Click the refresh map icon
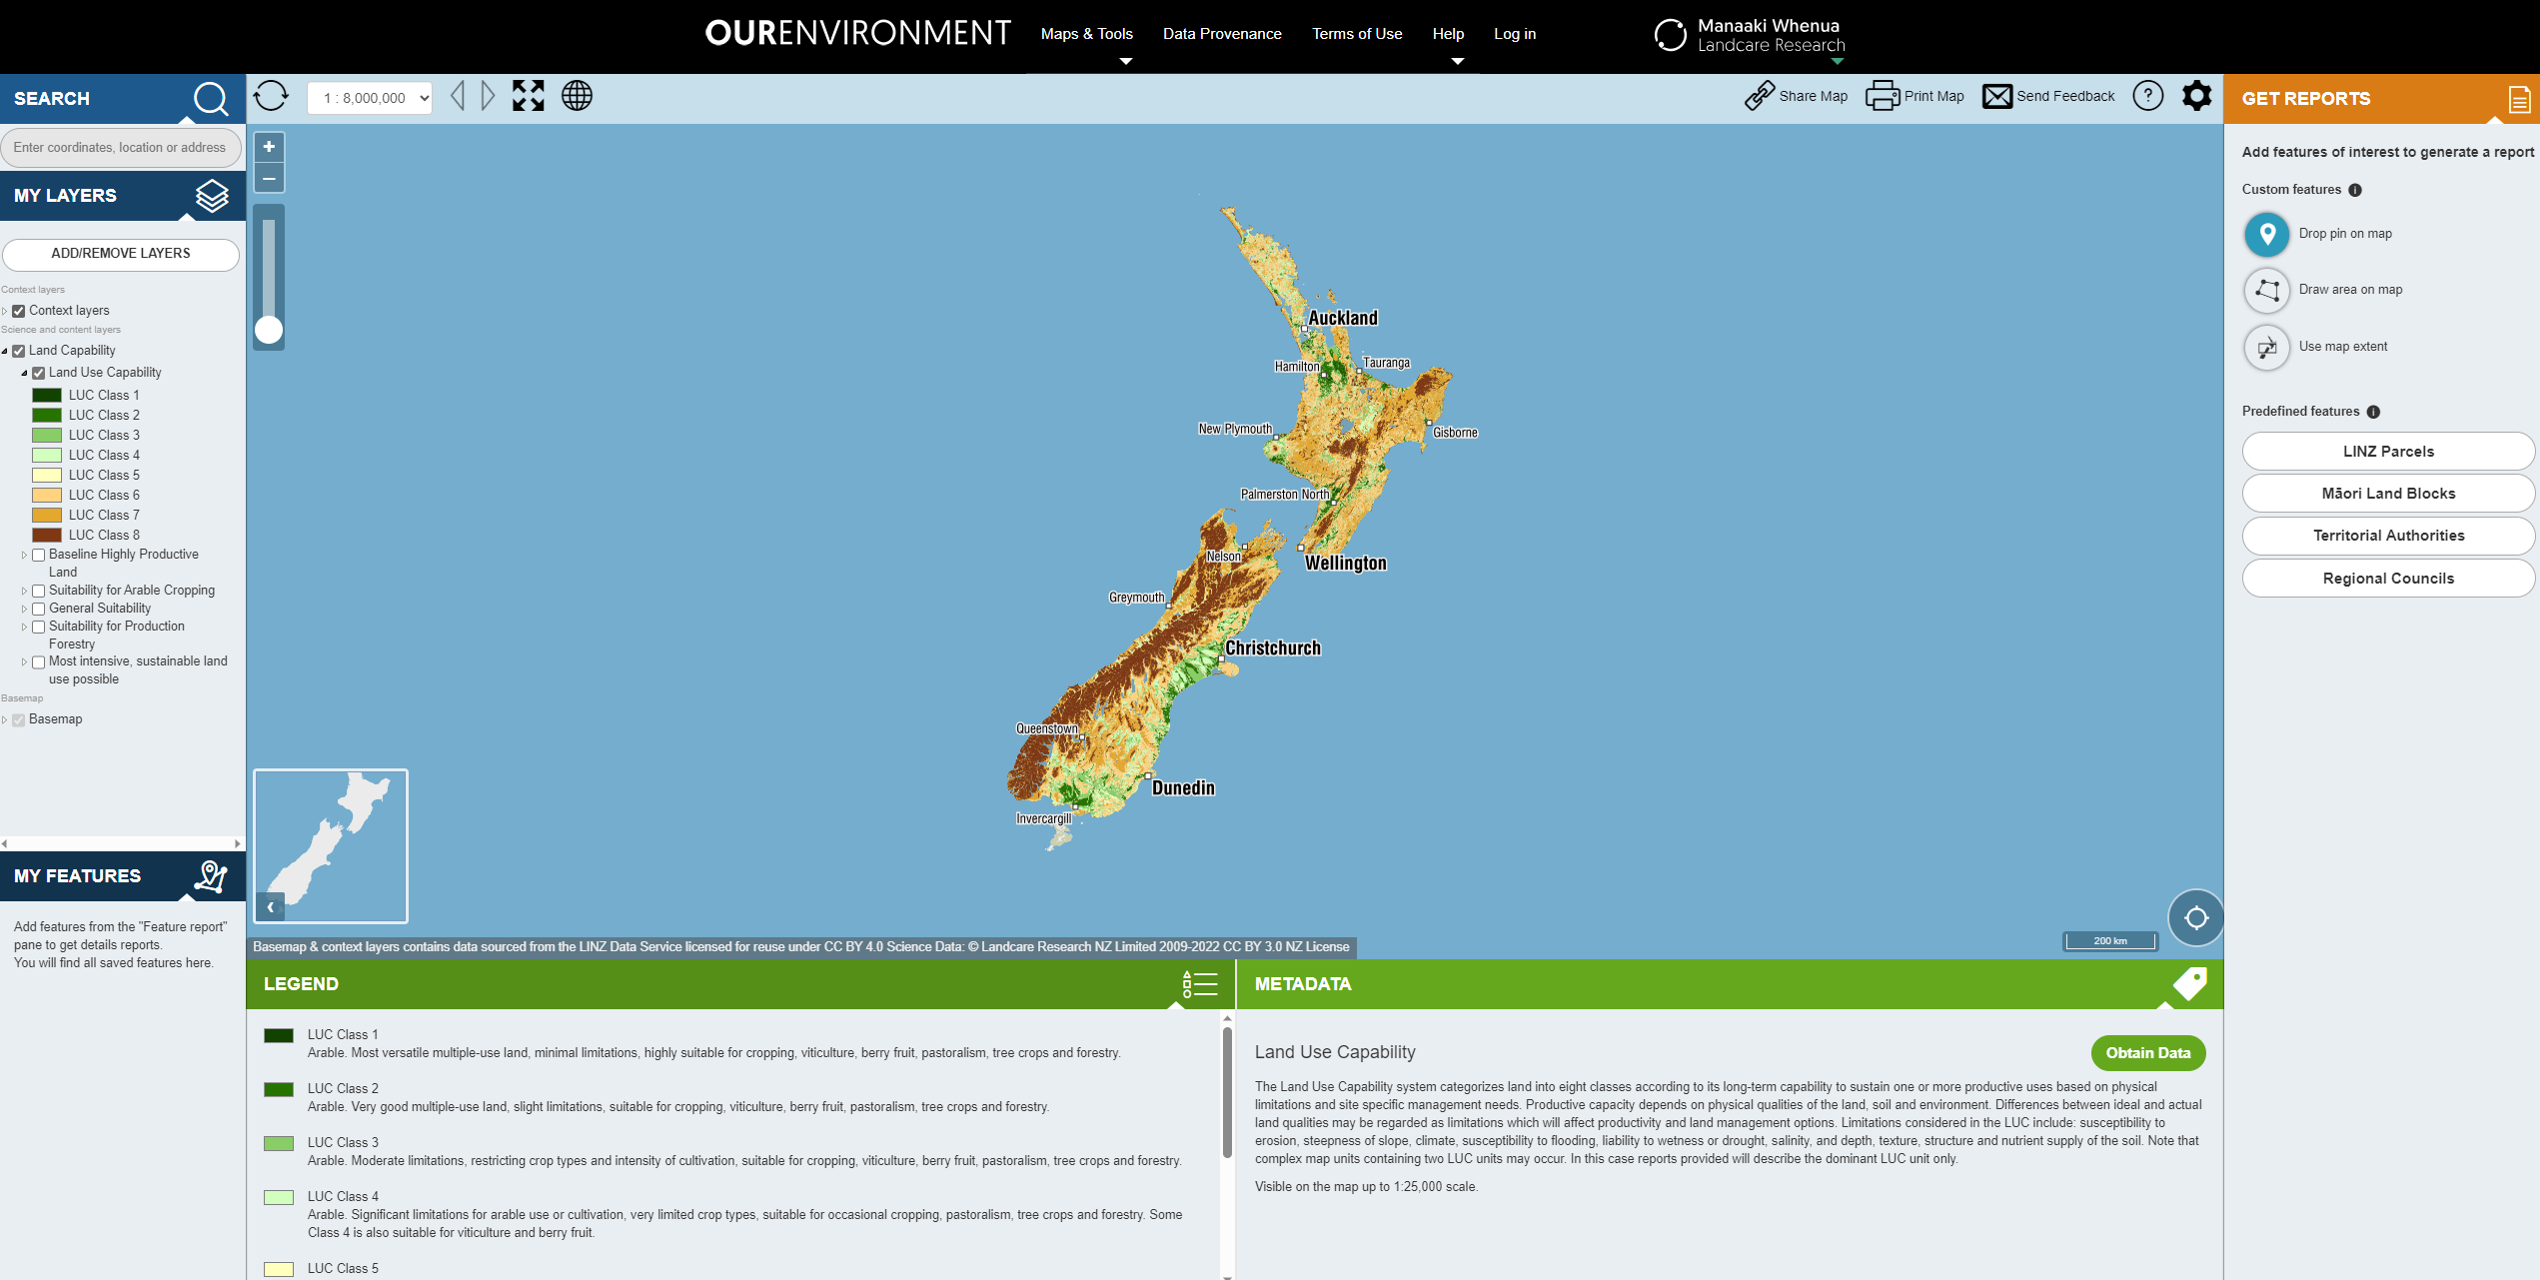Viewport: 2540px width, 1280px height. coord(271,97)
